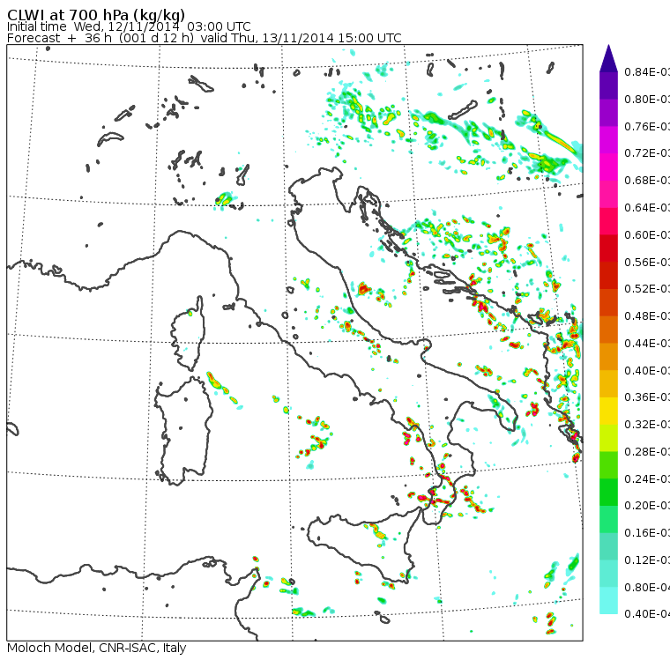The image size is (670, 660).
Task: Click the 'Moloch Model, CNR-ISAC, Italy' credit text
Action: (x=97, y=648)
